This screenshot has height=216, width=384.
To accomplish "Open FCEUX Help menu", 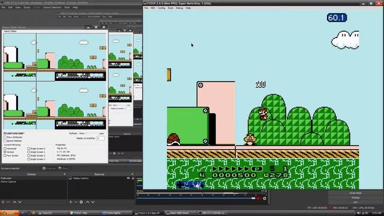I will [x=188, y=8].
